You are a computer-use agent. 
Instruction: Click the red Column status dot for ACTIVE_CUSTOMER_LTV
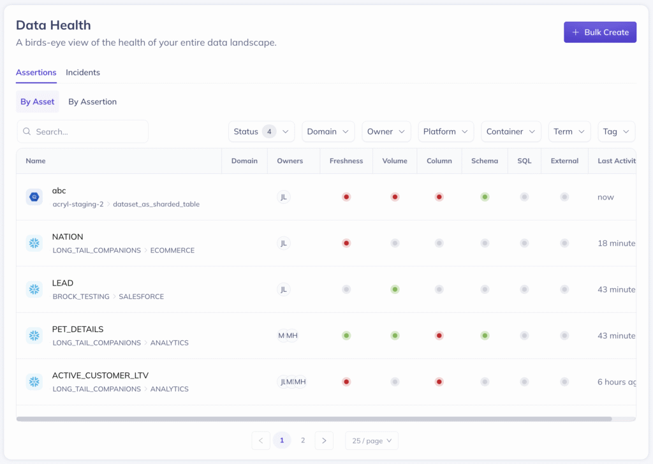[439, 381]
